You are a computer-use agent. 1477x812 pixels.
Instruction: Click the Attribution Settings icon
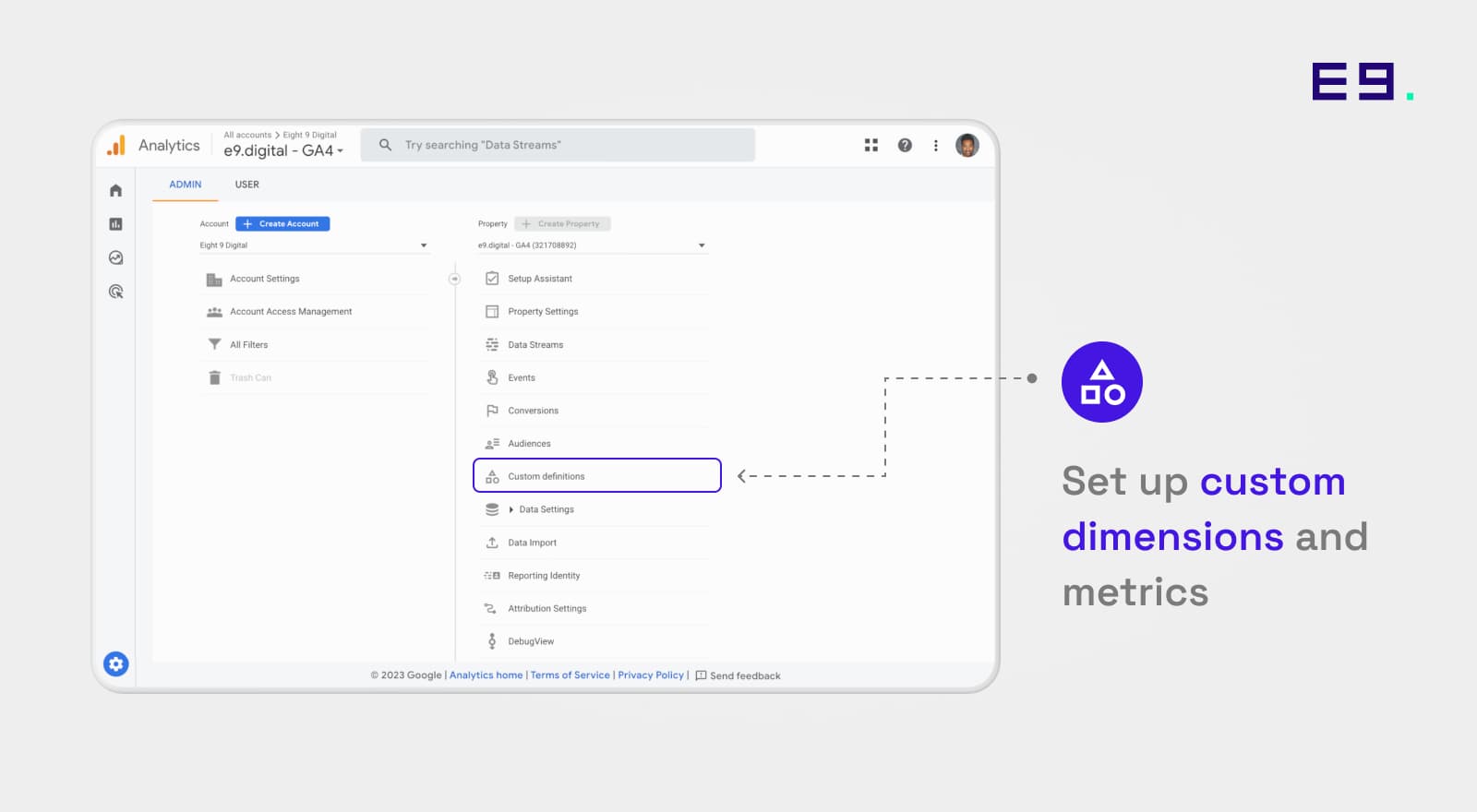pos(490,609)
